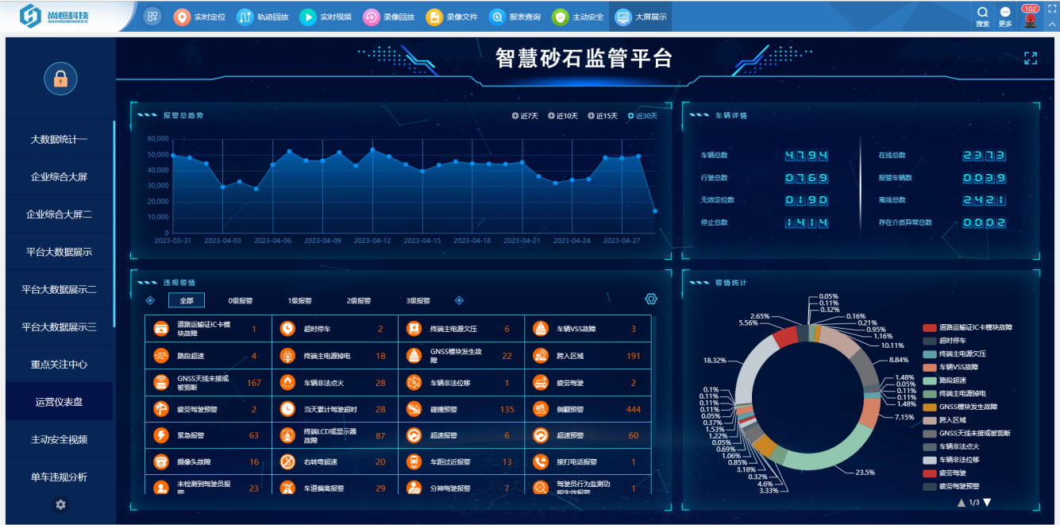The width and height of the screenshot is (1060, 525).
Task: Click the 更多 button at top right
Action: coord(1005,17)
